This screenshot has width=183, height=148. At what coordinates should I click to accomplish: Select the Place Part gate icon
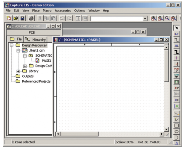[x=176, y=33]
